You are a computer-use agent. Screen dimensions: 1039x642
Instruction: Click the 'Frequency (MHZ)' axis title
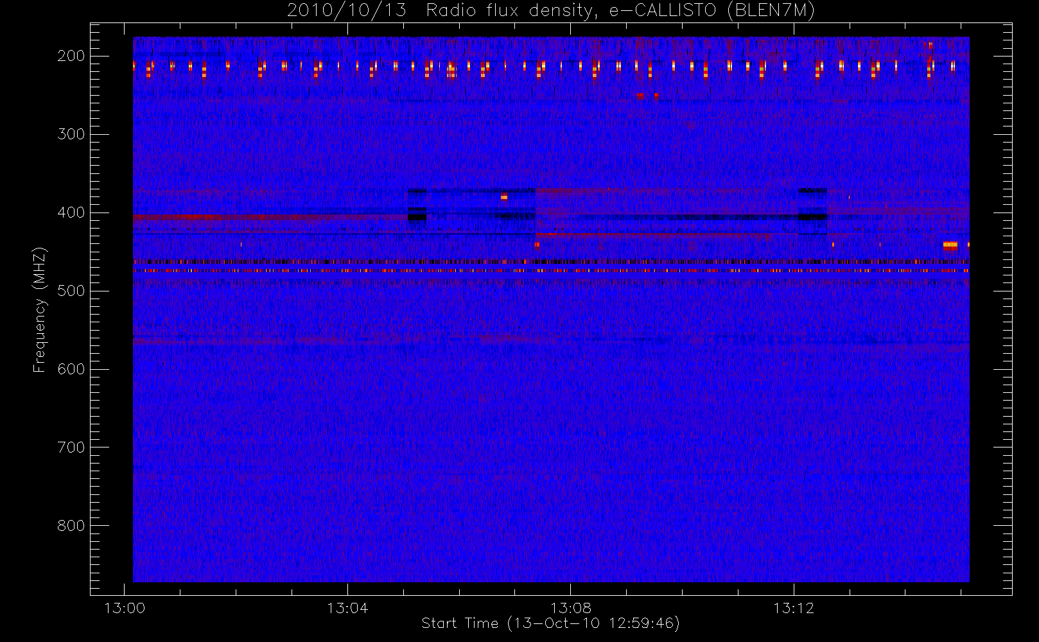coord(40,309)
